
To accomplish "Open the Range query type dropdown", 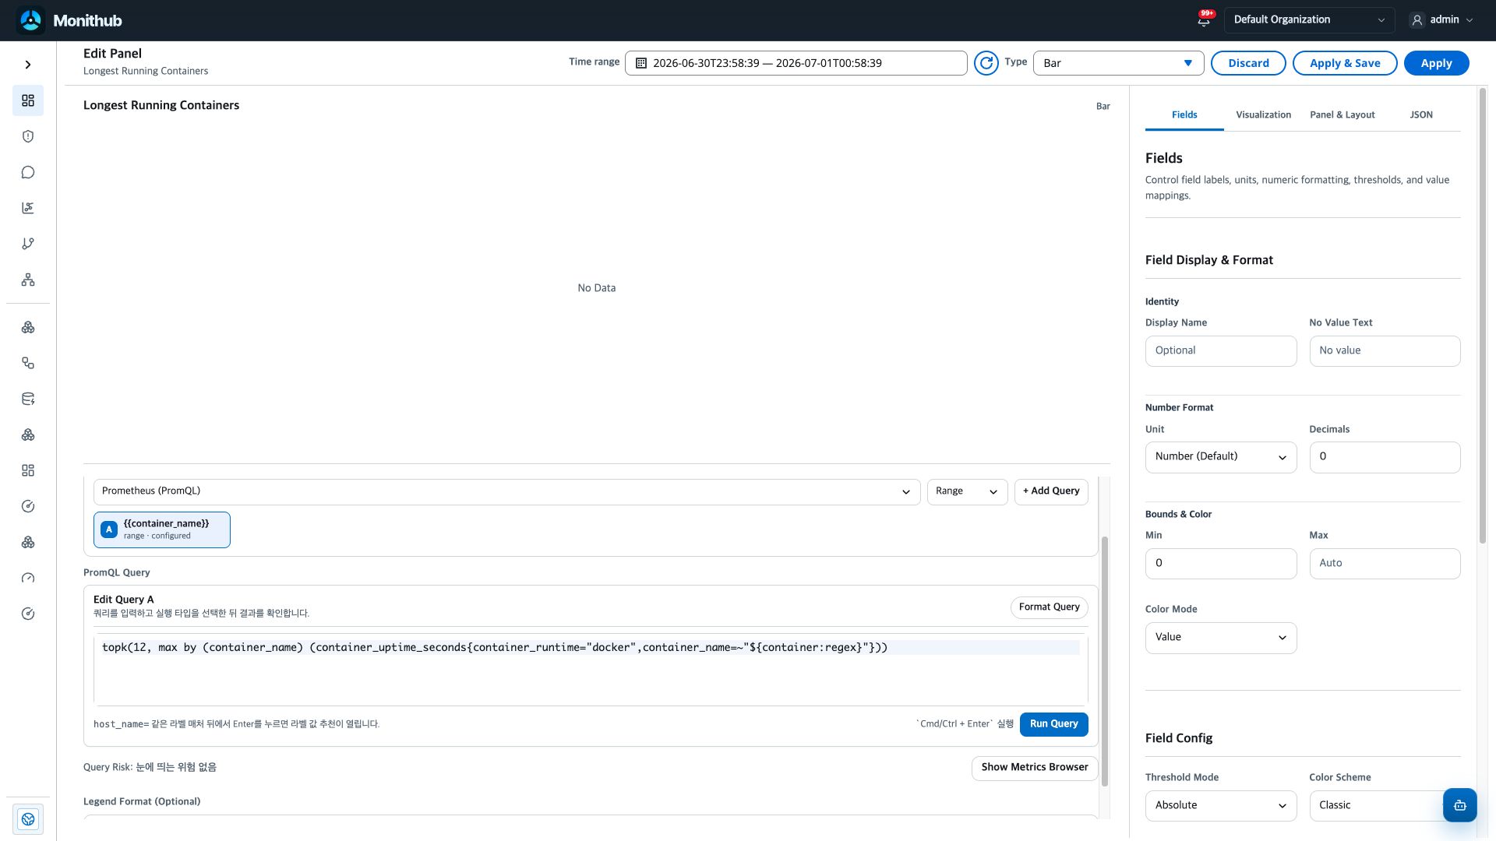I will tap(967, 491).
